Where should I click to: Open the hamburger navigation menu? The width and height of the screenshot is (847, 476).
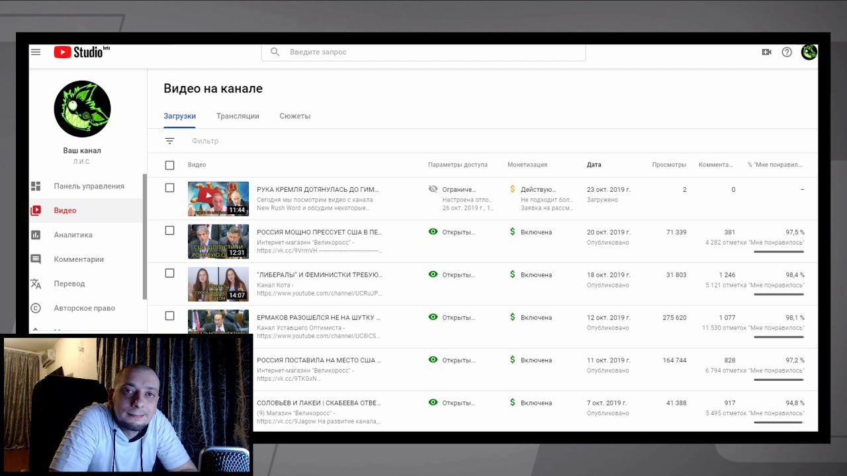[x=36, y=52]
